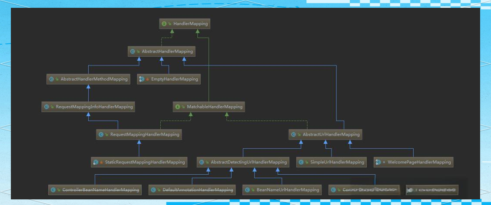Click the class icon of RequestMappingInfoHandlerMapping
This screenshot has height=205, width=491.
tap(46, 107)
